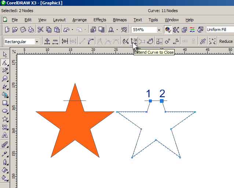Viewport: 234px width, 188px height.
Task: Pick the Freehand drawing tool
Action: 5,87
